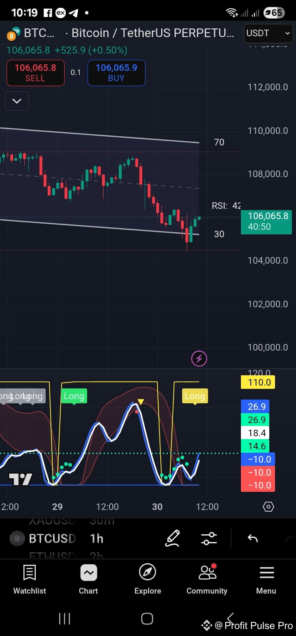Tap the 1h timeframe label
Viewport: 296px width, 636px height.
point(97,538)
